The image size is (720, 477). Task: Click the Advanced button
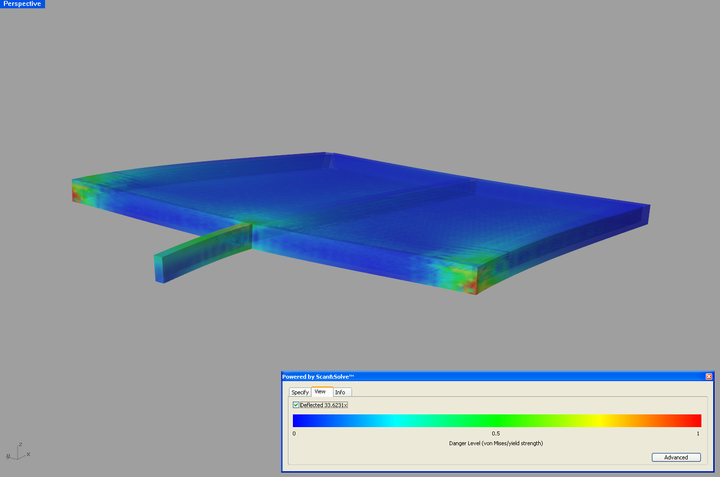[676, 457]
